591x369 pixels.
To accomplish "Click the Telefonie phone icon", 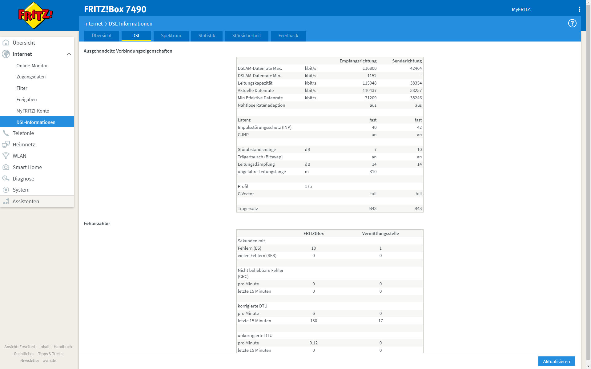I will click(x=6, y=133).
